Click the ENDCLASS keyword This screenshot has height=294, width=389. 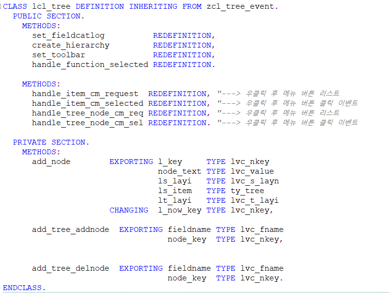click(x=22, y=288)
